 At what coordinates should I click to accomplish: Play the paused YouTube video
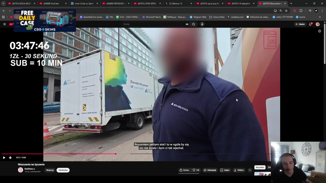[x=4, y=158]
